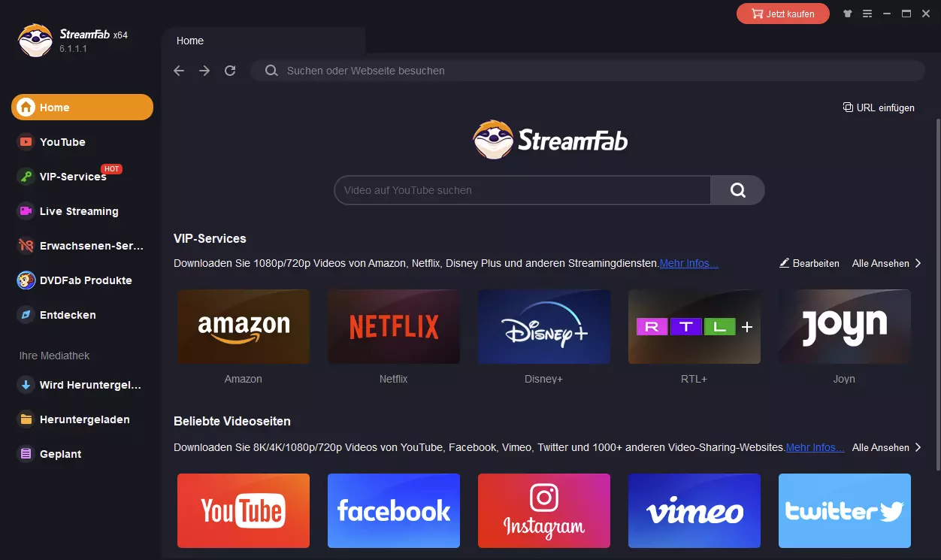Click the download arrow icon for Wird Heruntergeladen
Image resolution: width=941 pixels, height=560 pixels.
pyautogui.click(x=26, y=385)
